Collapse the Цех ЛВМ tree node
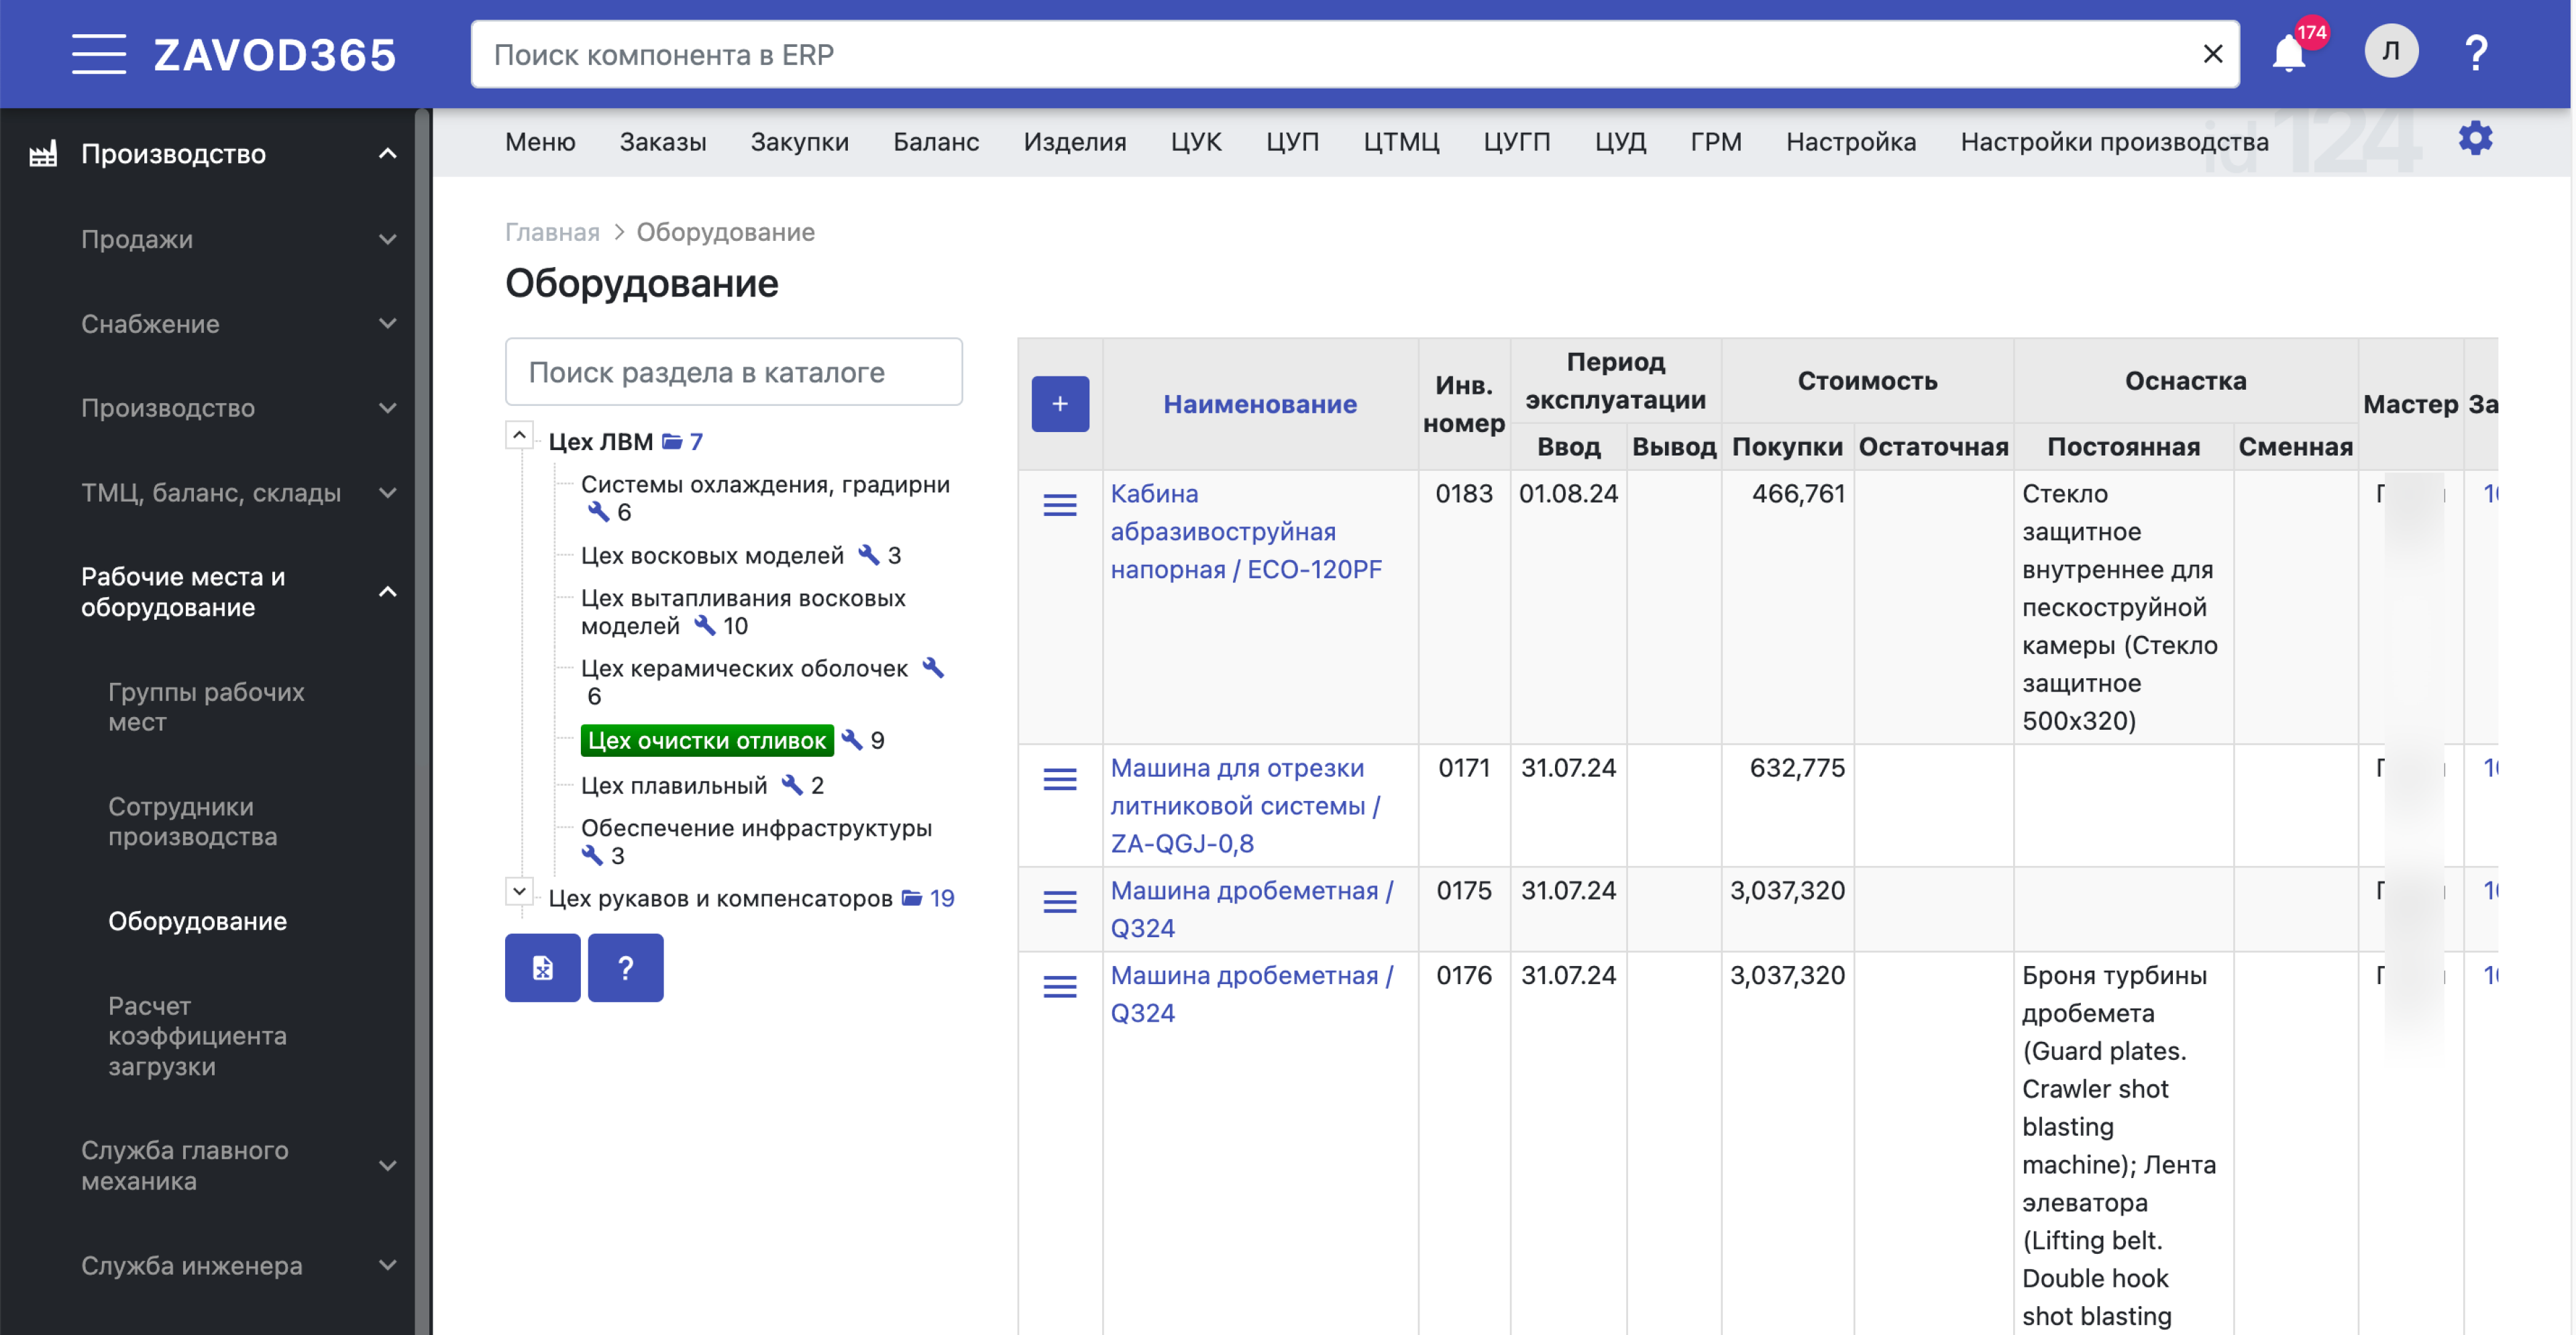The height and width of the screenshot is (1335, 2576). point(519,435)
